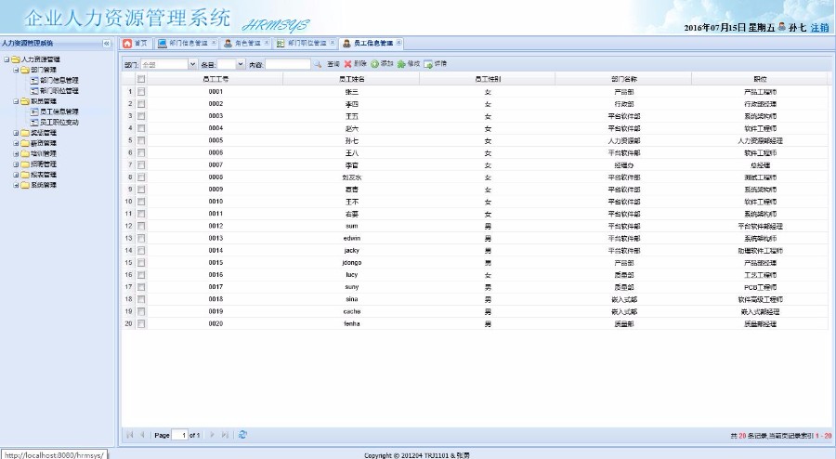Sort by the 员工姓名 column header
The image size is (836, 459).
[351, 79]
